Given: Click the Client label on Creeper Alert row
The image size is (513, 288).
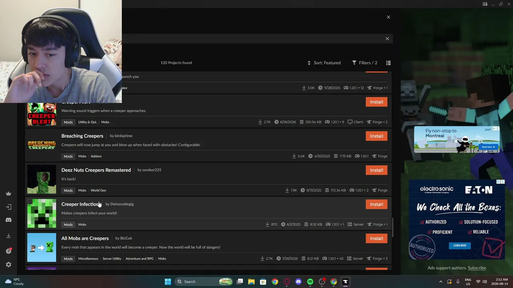Looking at the screenshot, I should click(355, 122).
